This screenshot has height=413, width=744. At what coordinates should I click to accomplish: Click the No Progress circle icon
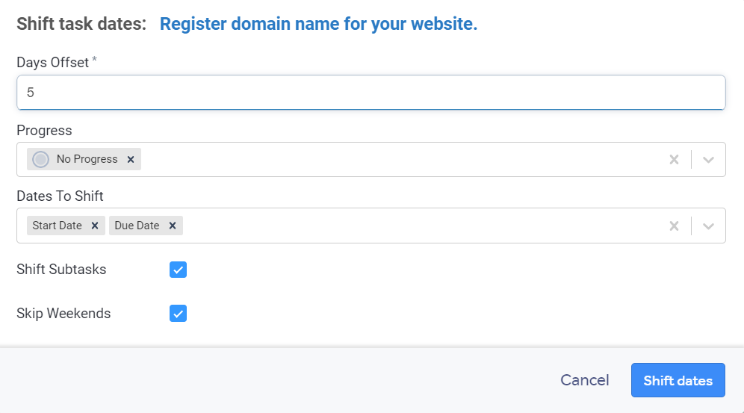pos(41,159)
